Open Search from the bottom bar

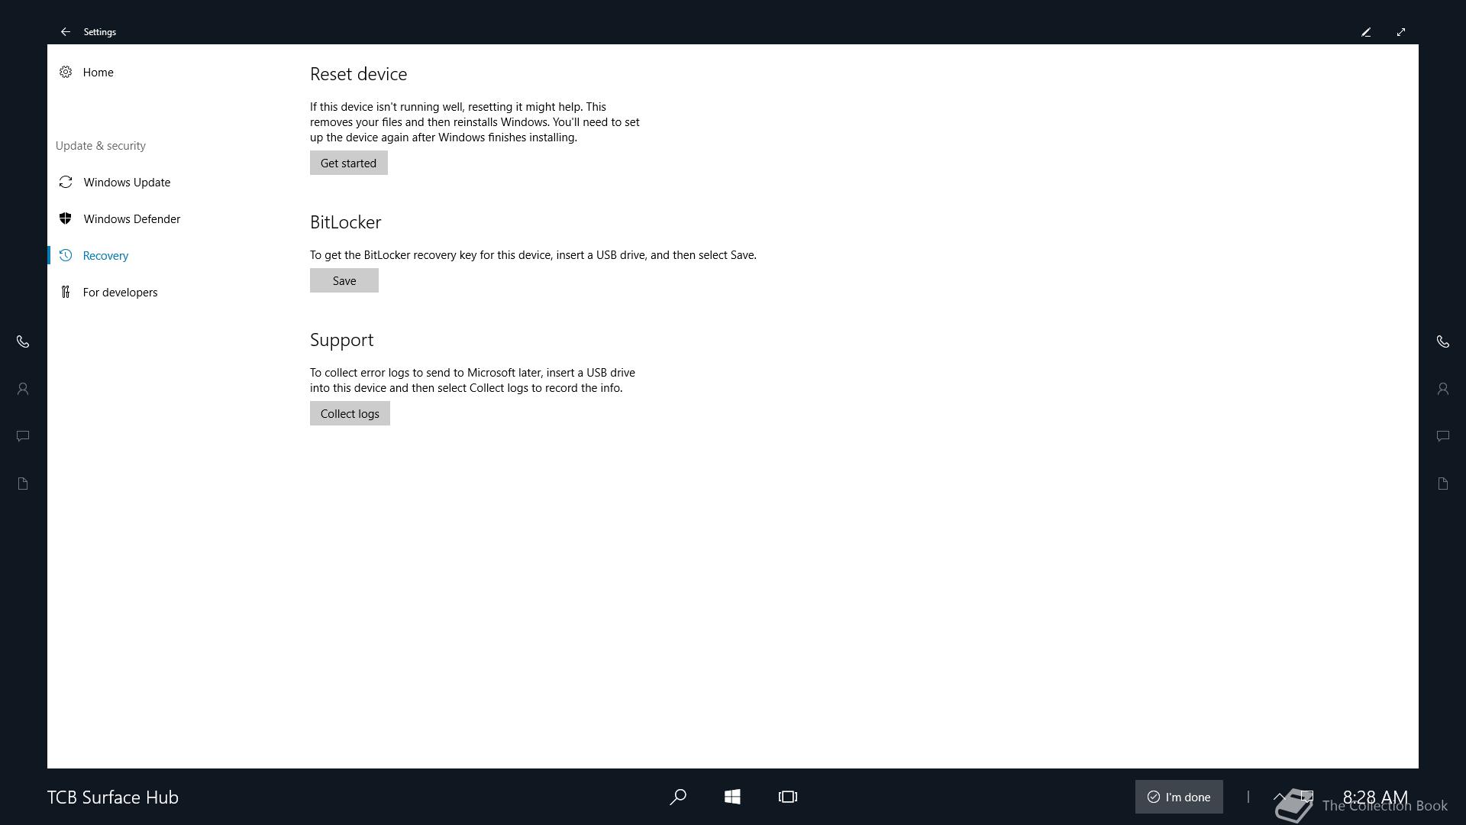coord(677,797)
